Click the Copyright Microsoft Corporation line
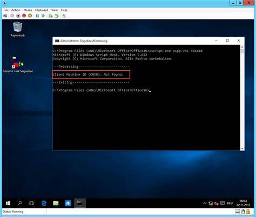 112,59
